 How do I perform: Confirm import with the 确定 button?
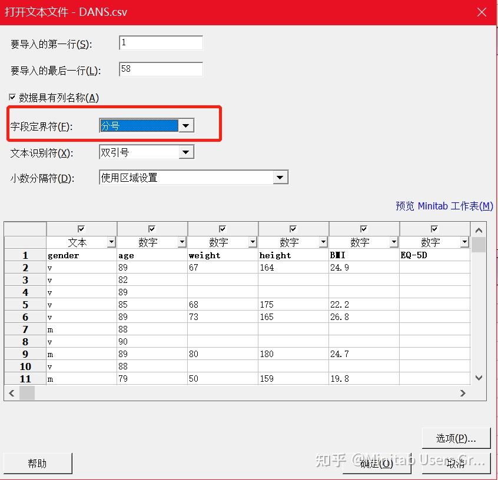[x=377, y=463]
